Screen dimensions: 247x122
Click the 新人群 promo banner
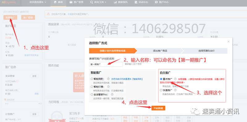[79, 82]
